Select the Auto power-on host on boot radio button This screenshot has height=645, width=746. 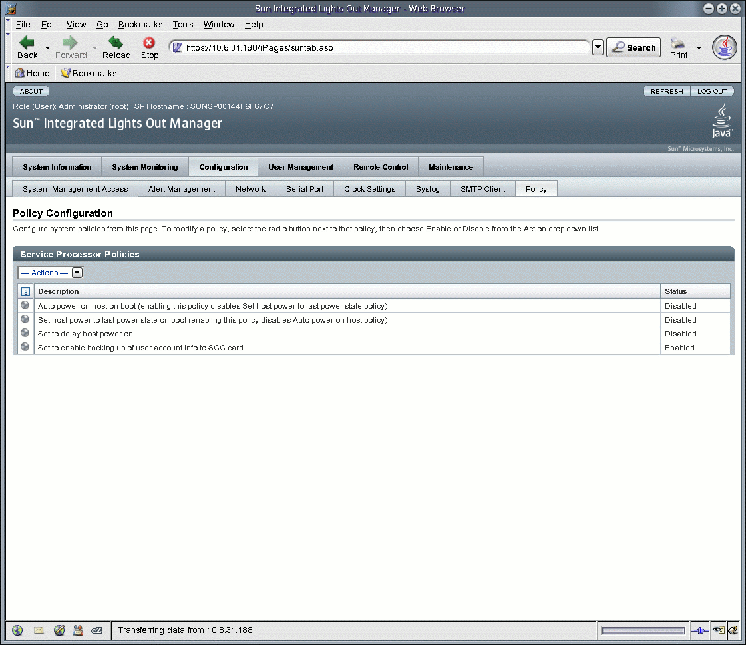25,305
